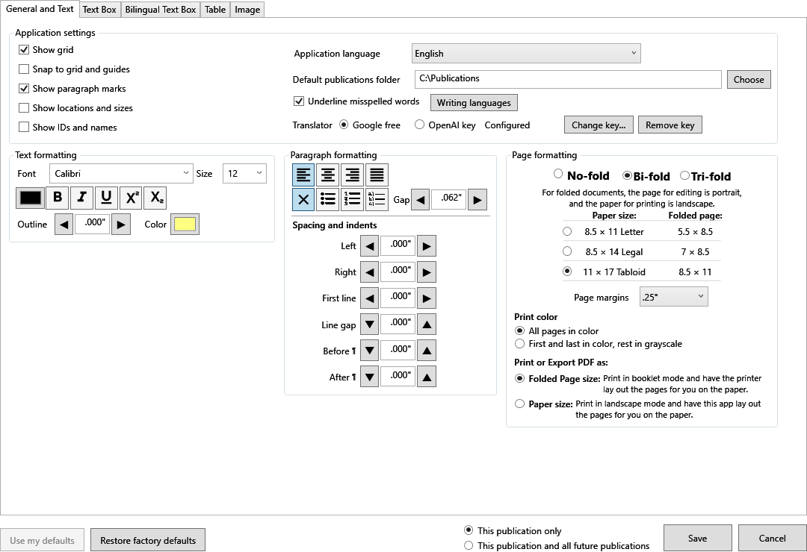The width and height of the screenshot is (807, 552).
Task: Toggle italic text formatting
Action: click(x=82, y=198)
